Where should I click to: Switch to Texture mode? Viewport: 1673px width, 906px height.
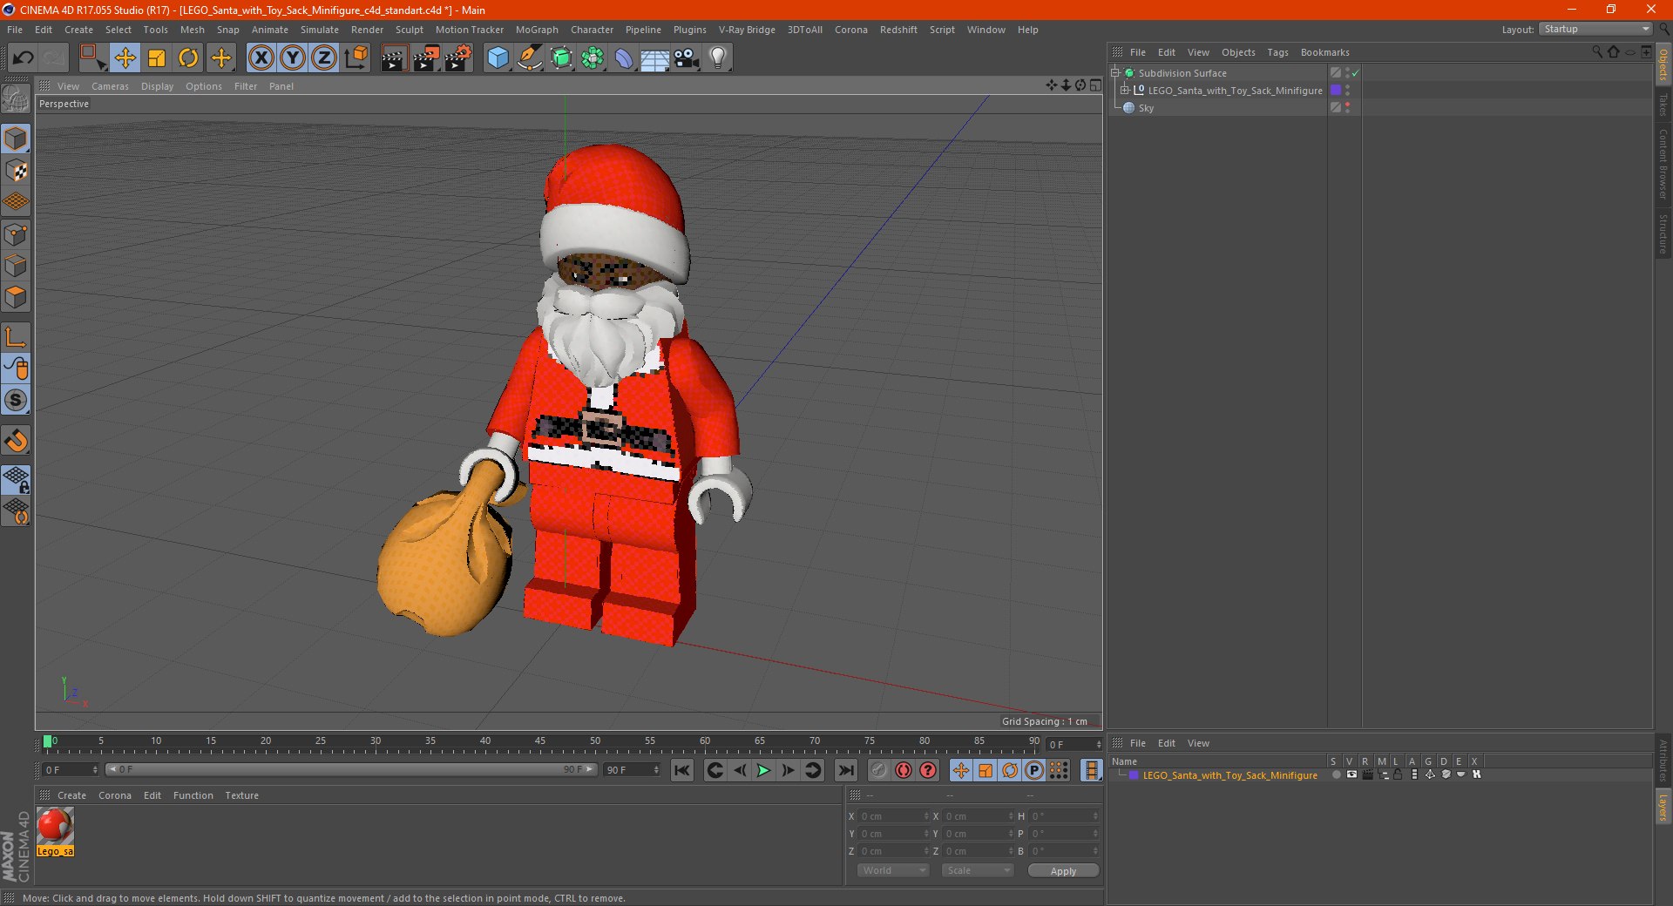pos(16,171)
